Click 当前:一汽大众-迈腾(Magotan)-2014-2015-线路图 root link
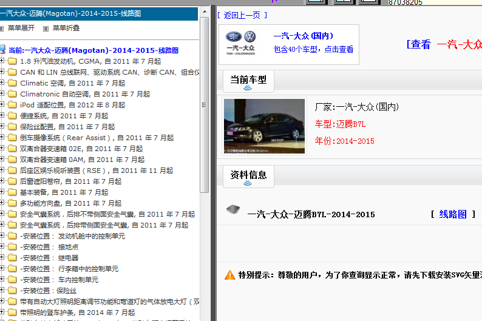Image resolution: width=482 pixels, height=321 pixels. (x=93, y=50)
